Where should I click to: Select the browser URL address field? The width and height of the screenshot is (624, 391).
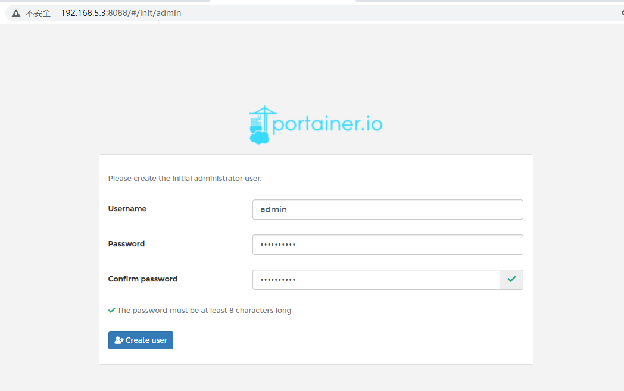tap(298, 13)
